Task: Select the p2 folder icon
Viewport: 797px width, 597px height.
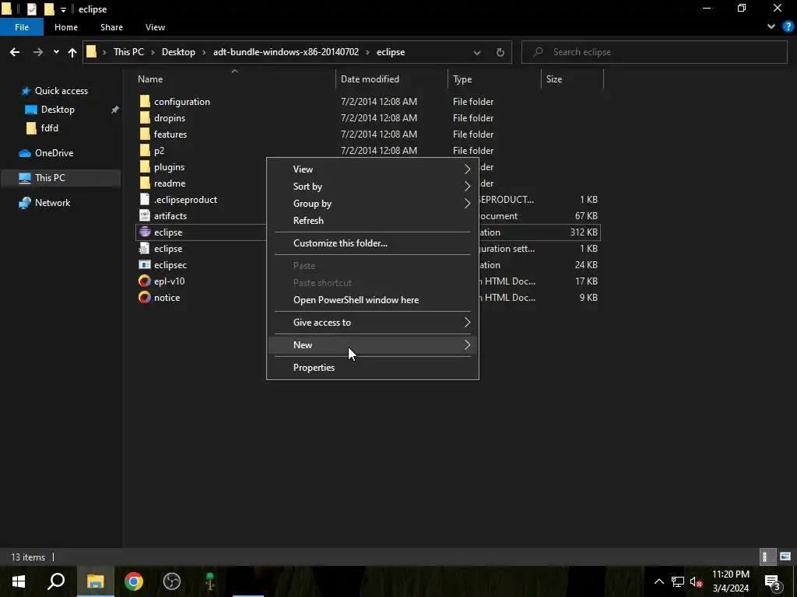Action: [x=145, y=150]
